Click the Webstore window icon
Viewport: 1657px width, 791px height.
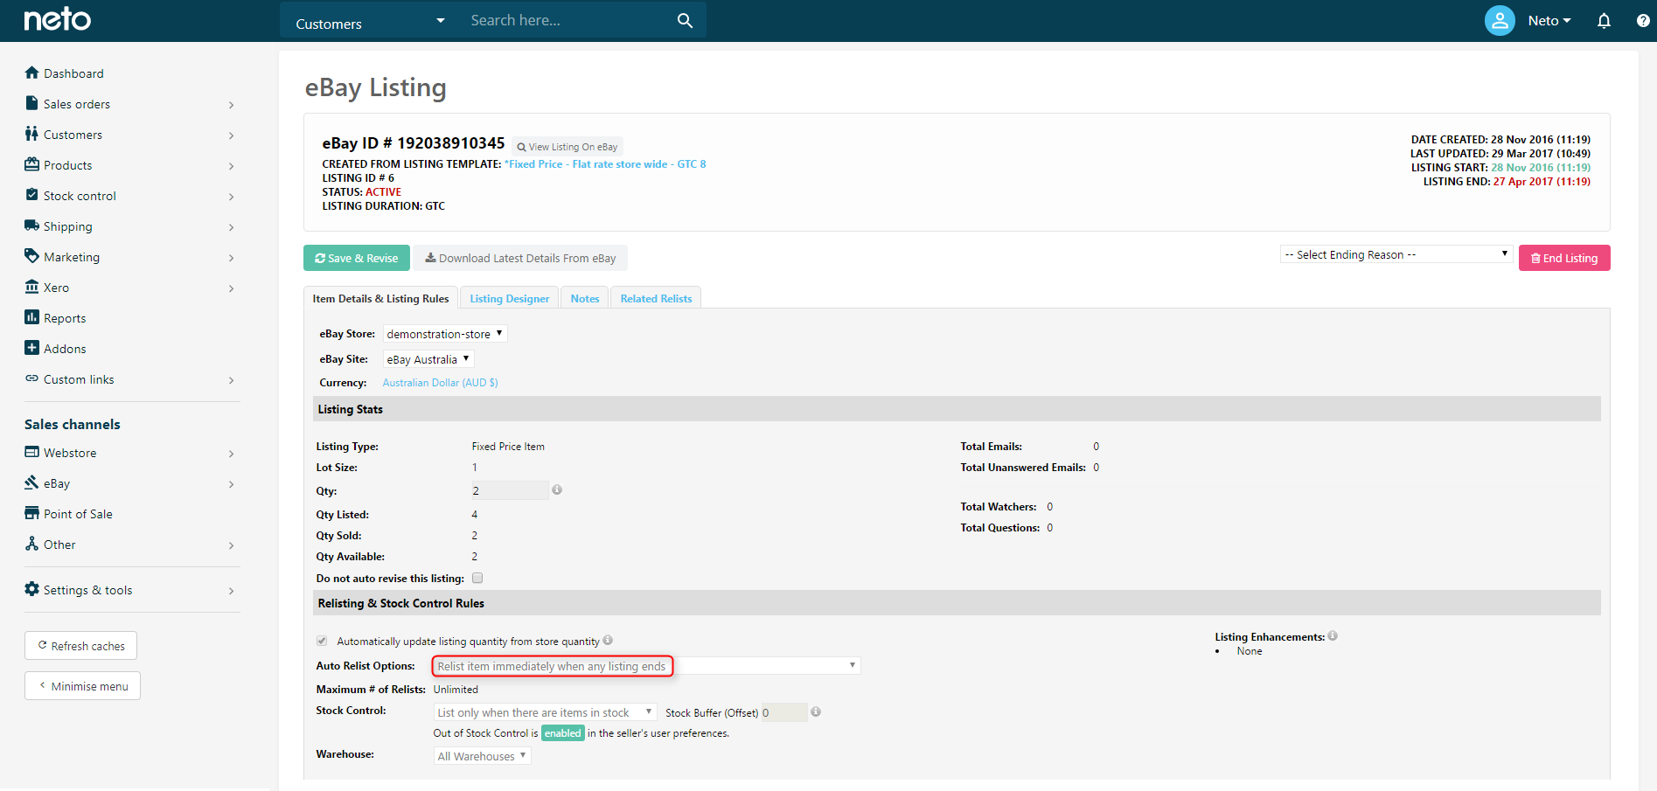point(32,452)
